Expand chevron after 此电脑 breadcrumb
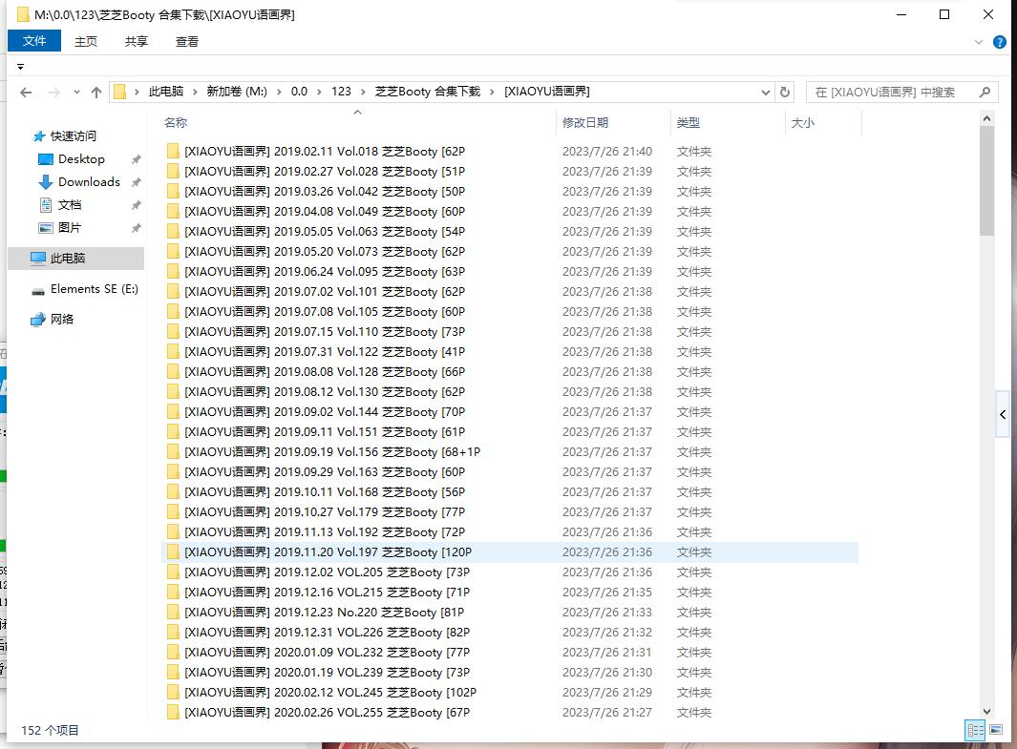Image resolution: width=1017 pixels, height=749 pixels. click(x=195, y=92)
